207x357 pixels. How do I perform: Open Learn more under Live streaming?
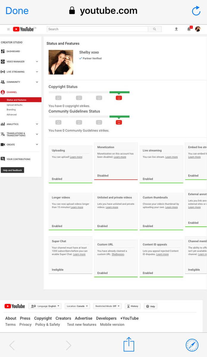(x=172, y=157)
